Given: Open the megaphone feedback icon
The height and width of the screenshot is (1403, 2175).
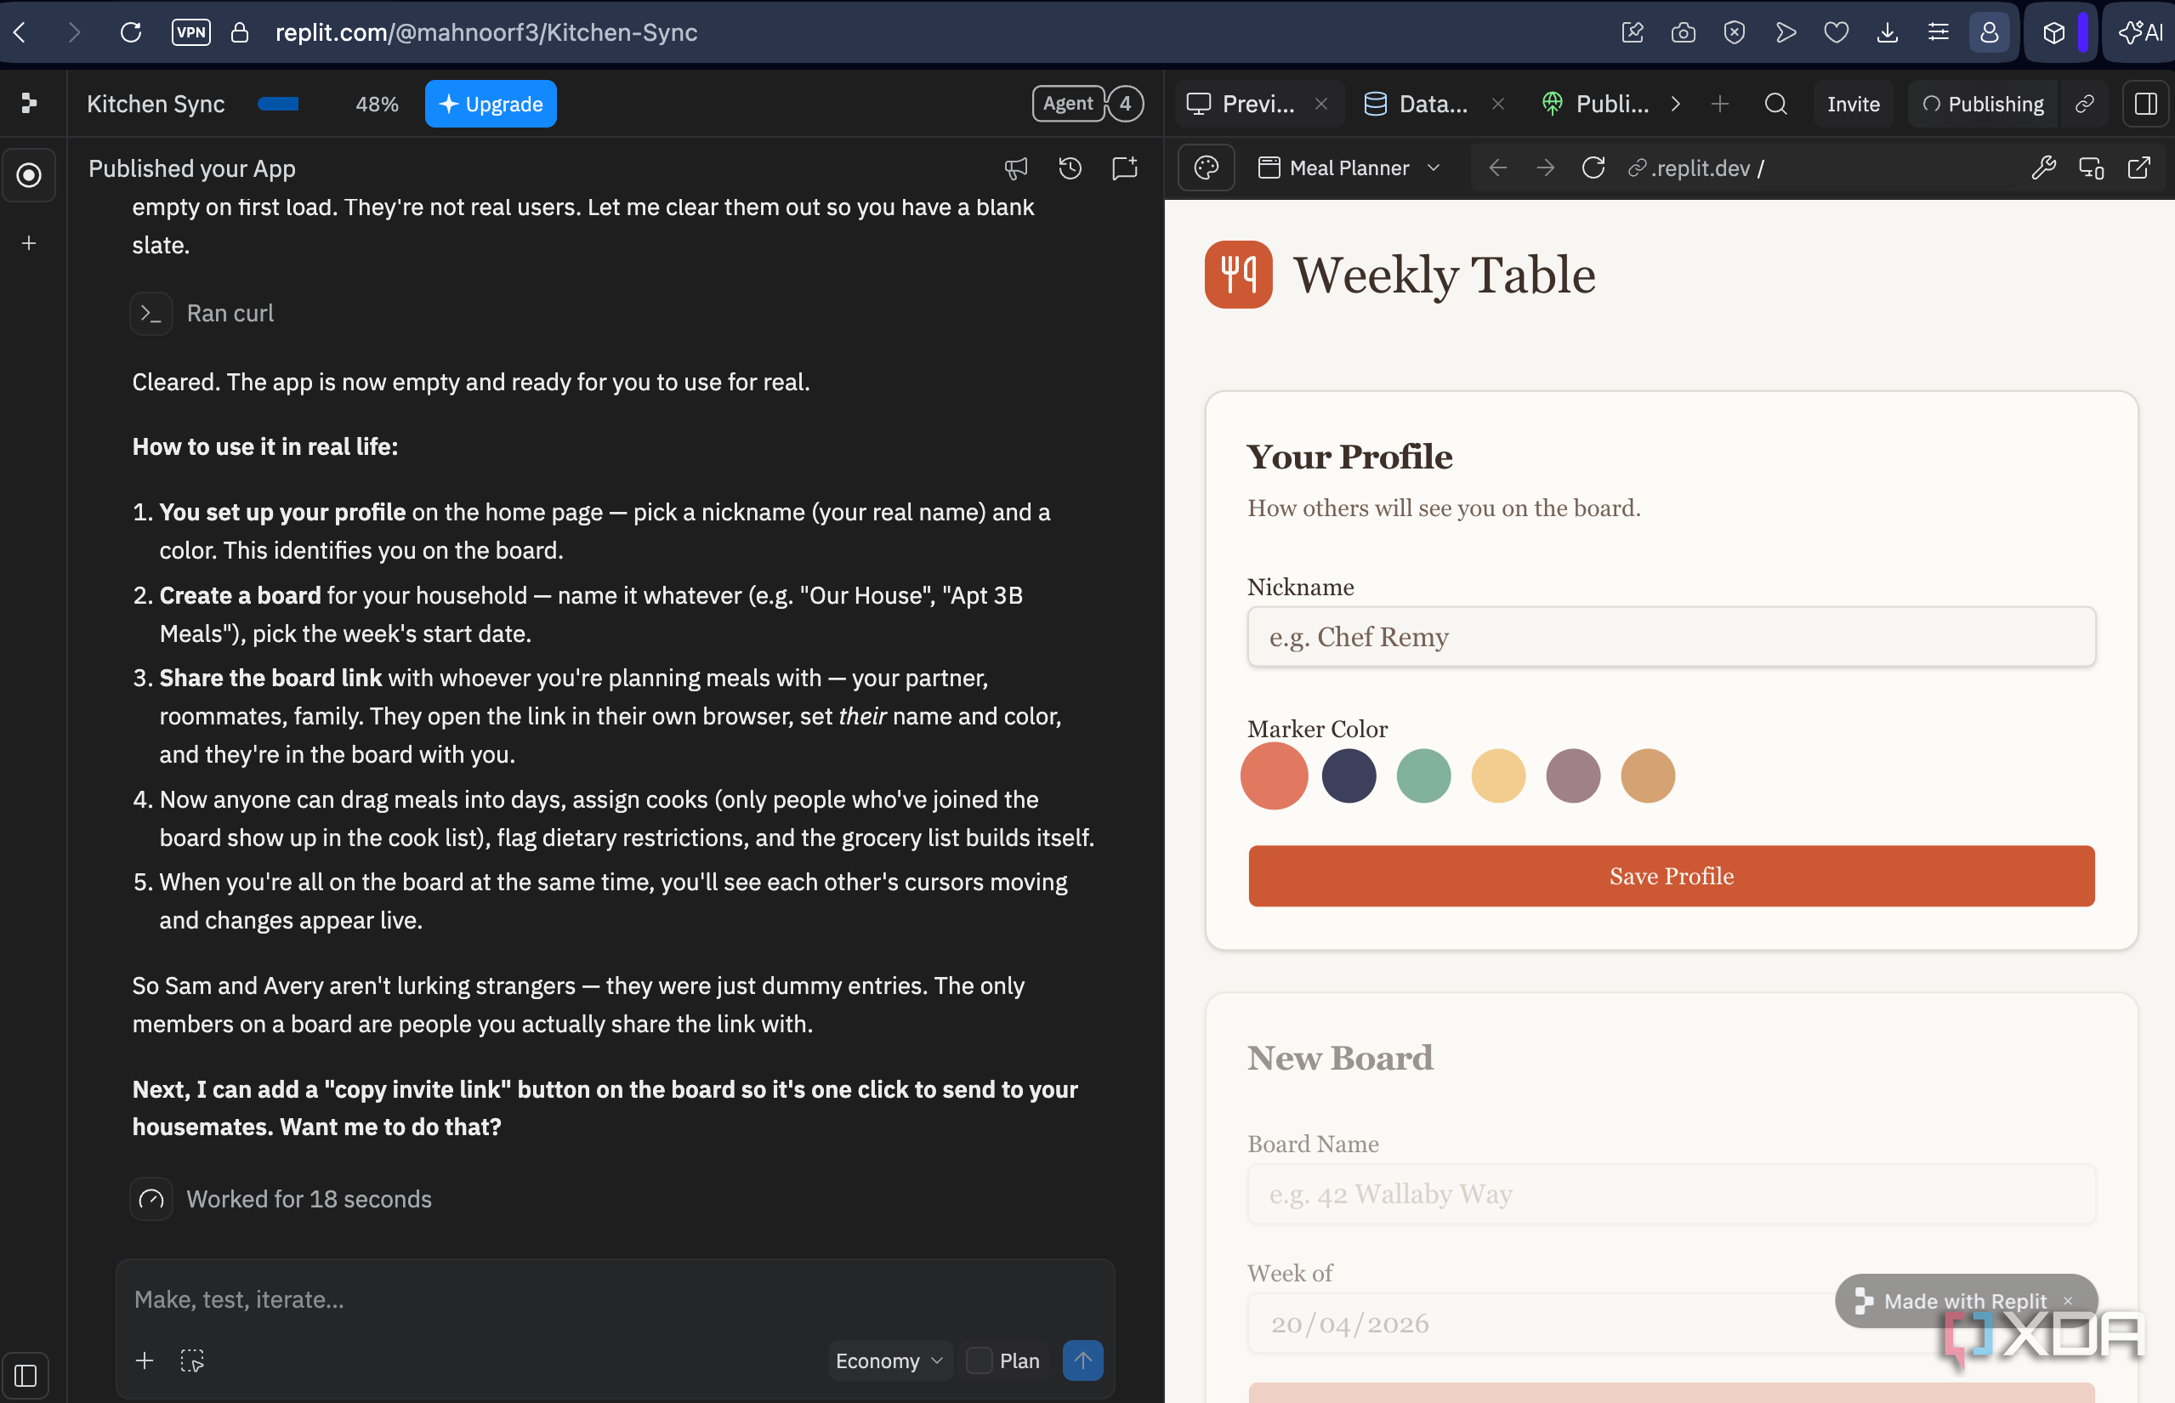Looking at the screenshot, I should 1015,168.
